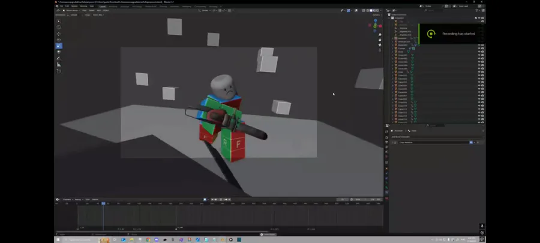540x243 pixels.
Task: Open the Render menu
Action: [74, 6]
